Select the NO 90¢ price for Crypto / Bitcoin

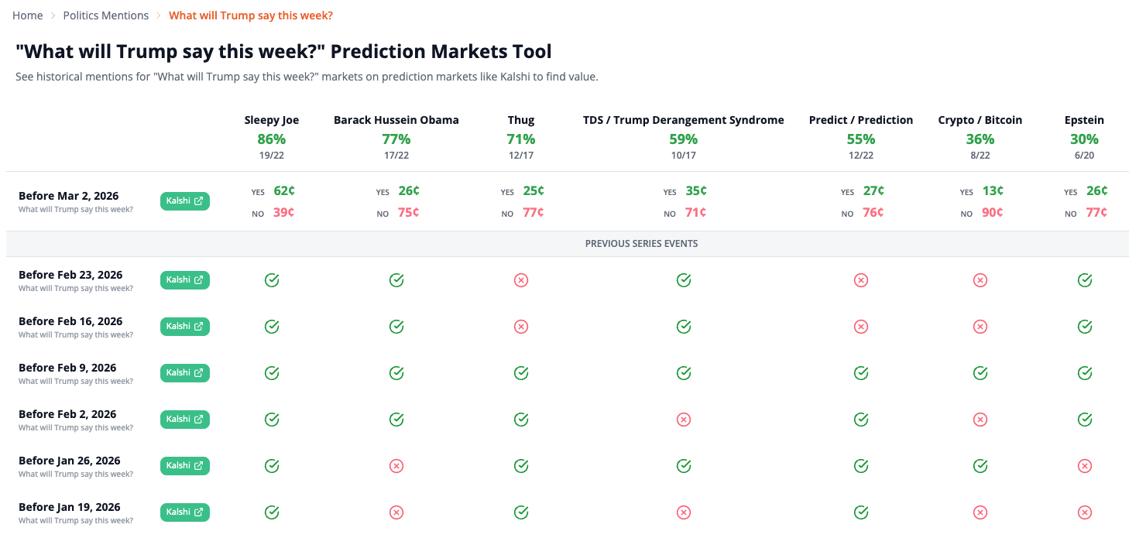point(992,212)
